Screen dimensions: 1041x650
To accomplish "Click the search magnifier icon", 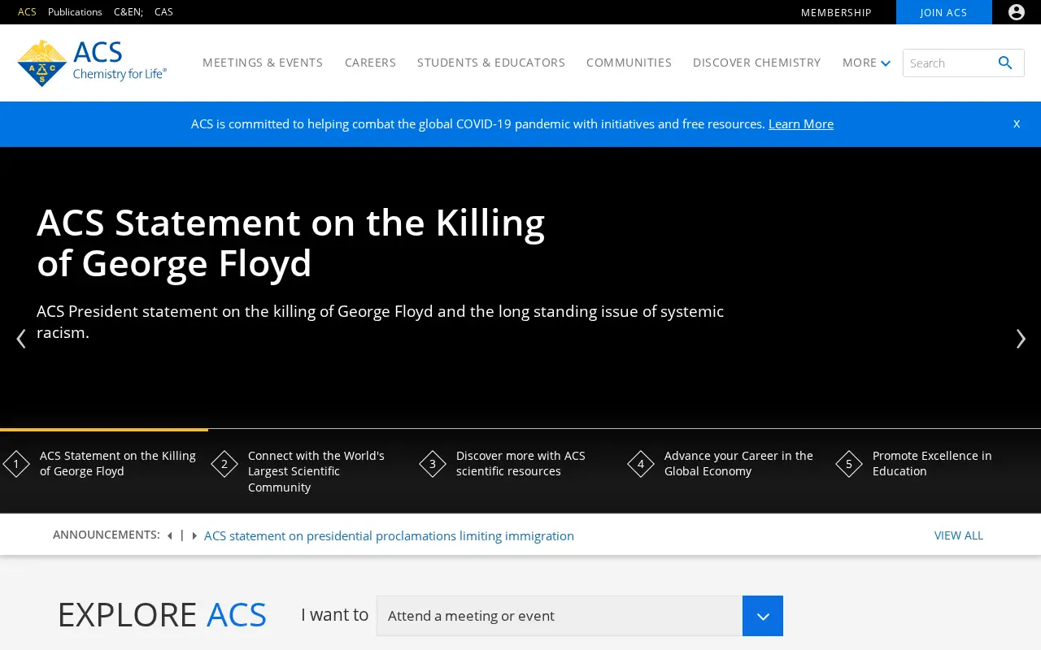I will pyautogui.click(x=1005, y=63).
